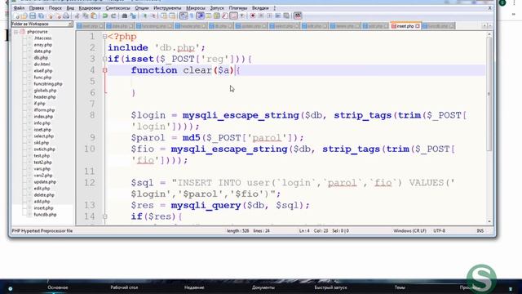Collapse the fold marker at line 3

coord(104,59)
